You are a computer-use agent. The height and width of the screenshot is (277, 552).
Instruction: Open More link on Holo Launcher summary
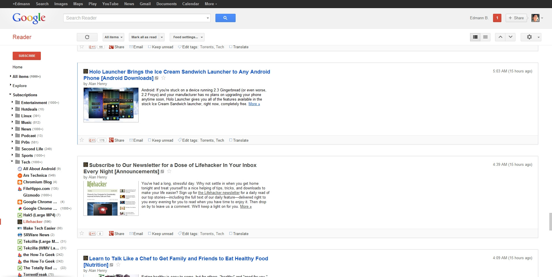(254, 104)
